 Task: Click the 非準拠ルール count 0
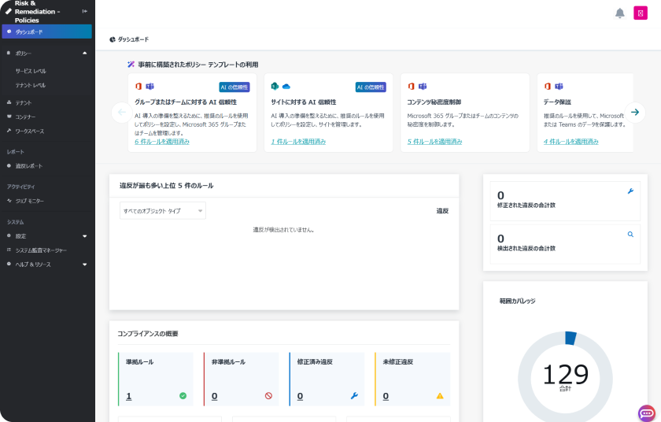215,396
